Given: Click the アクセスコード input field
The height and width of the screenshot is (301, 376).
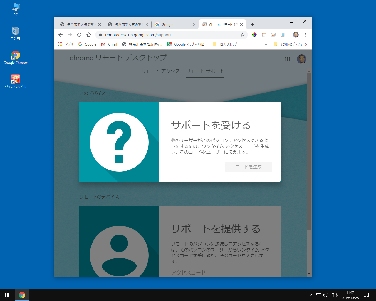Looking at the screenshot, I should coord(219,272).
